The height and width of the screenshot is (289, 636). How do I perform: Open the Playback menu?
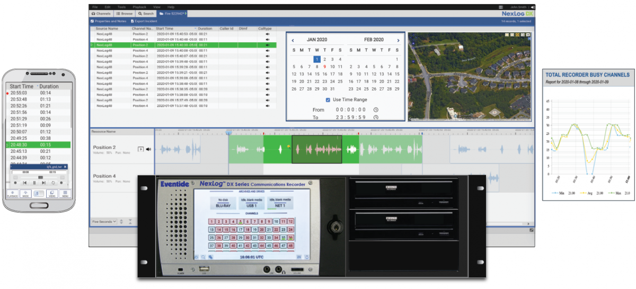coord(138,7)
